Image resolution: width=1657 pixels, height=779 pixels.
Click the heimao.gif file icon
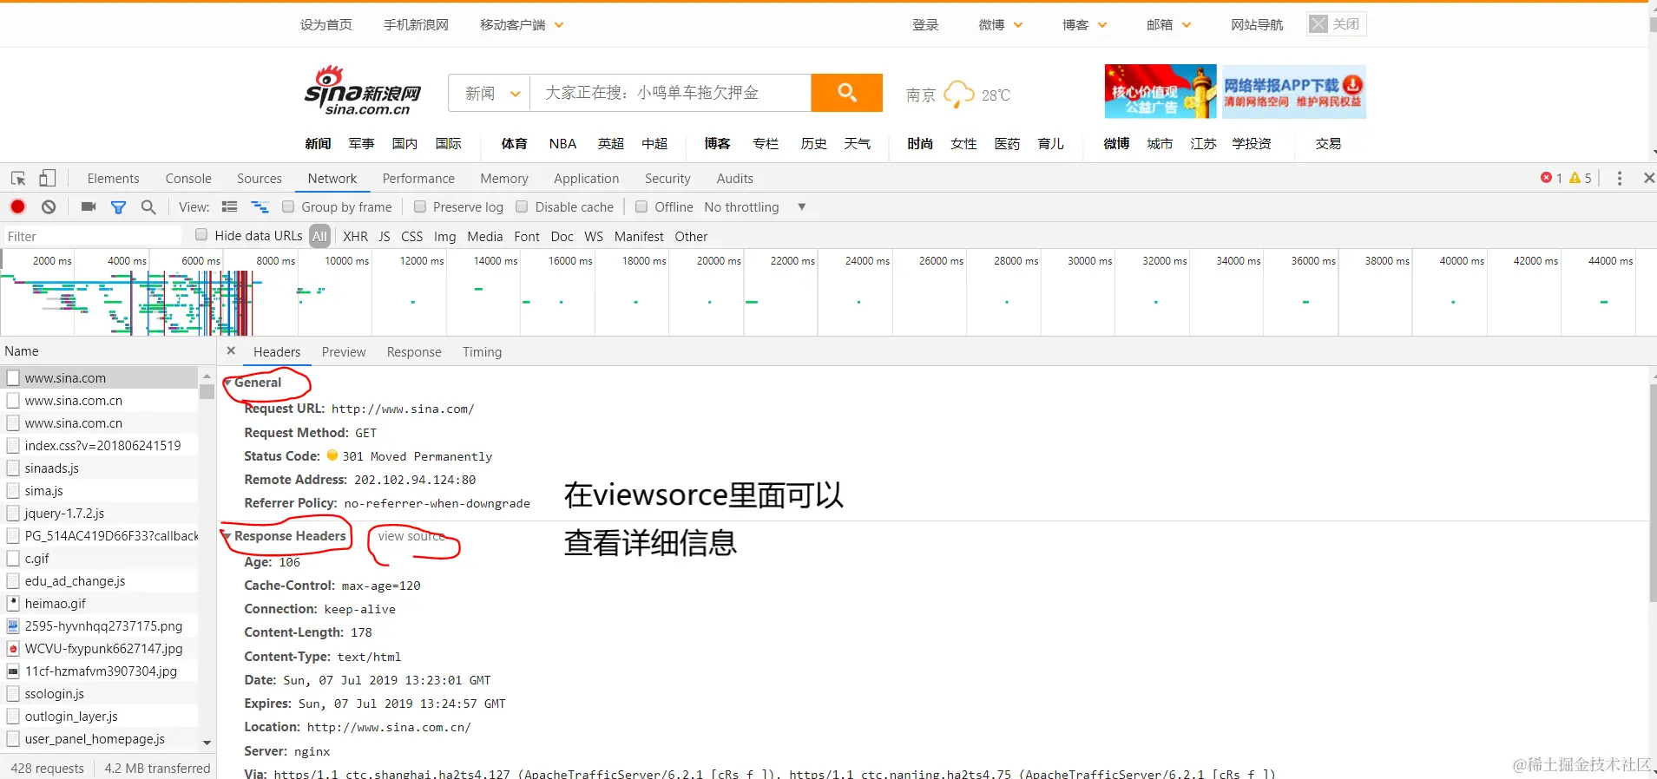click(13, 603)
